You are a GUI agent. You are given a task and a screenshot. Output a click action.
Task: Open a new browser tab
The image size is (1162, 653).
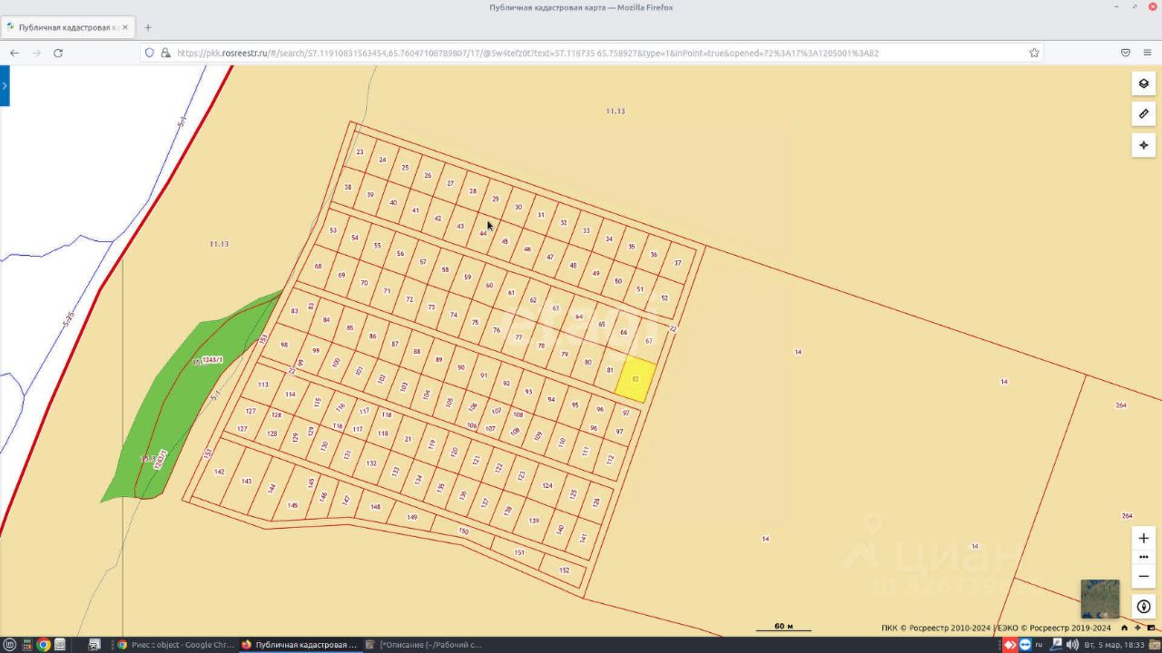pos(148,27)
